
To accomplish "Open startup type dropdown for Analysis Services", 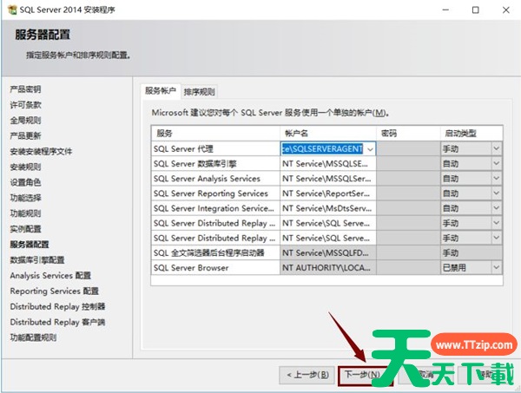I will tap(497, 179).
